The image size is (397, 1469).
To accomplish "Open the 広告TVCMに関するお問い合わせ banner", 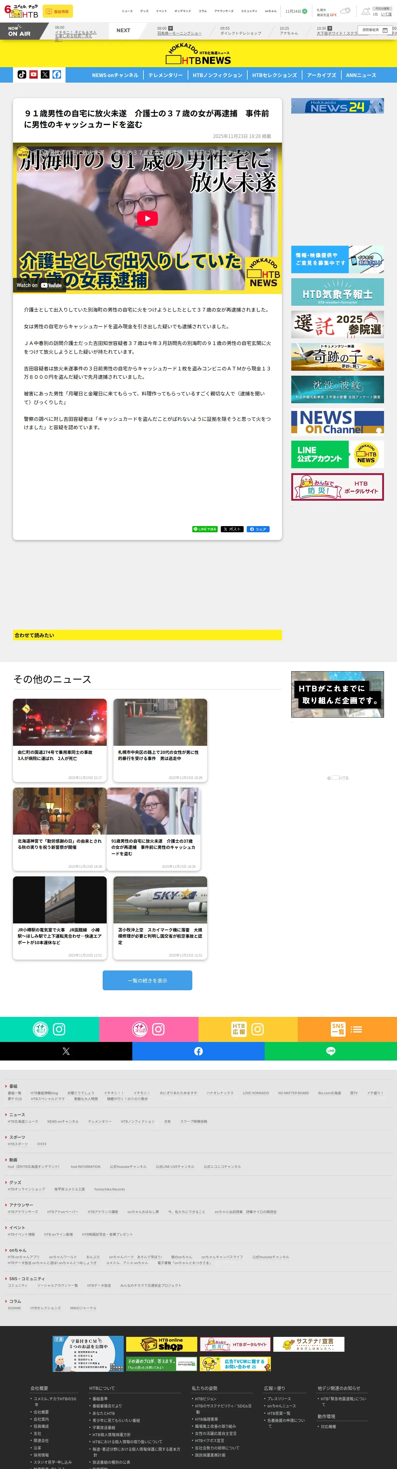I will tap(235, 1364).
